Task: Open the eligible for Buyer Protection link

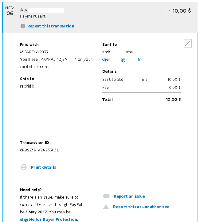Action: click(49, 220)
